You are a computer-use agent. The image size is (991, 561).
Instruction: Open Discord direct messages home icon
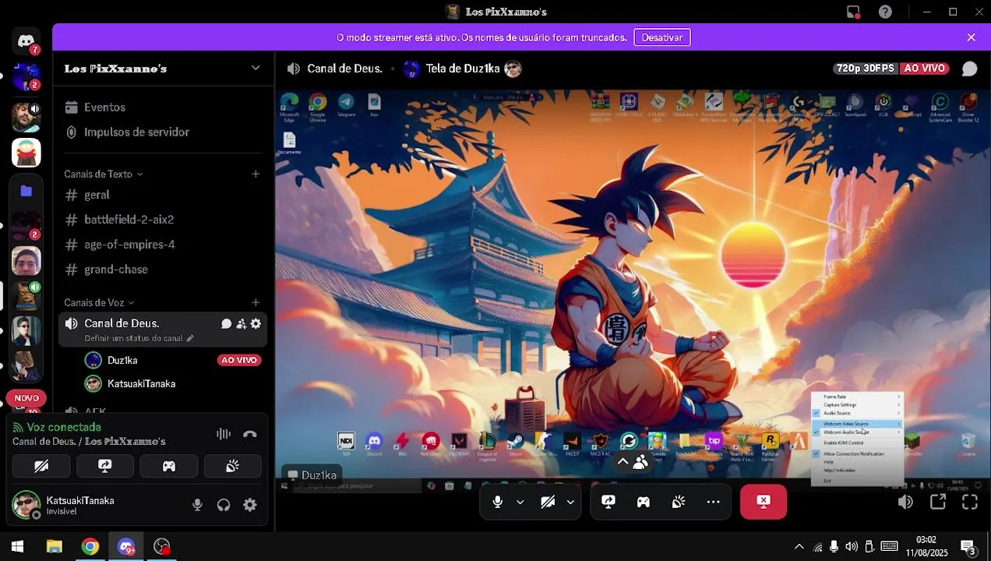(26, 41)
